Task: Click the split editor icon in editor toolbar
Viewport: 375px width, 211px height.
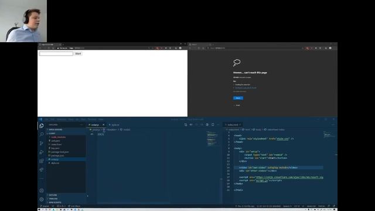Action: (213, 125)
